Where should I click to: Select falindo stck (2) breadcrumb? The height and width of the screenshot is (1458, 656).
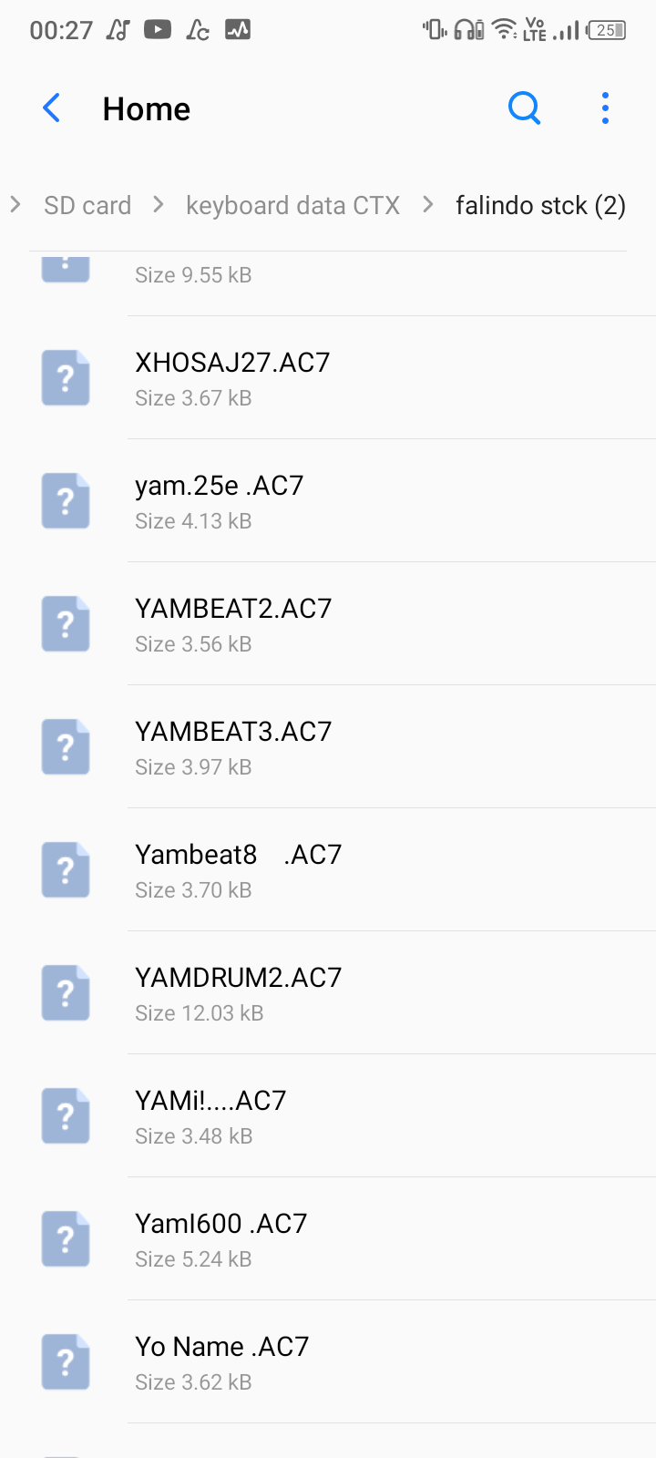click(x=540, y=206)
